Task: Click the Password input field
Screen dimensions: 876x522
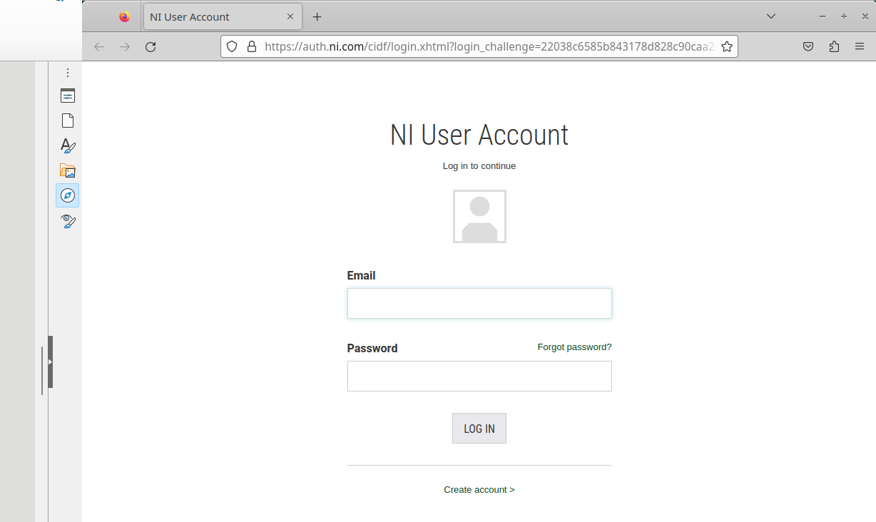Action: point(479,376)
